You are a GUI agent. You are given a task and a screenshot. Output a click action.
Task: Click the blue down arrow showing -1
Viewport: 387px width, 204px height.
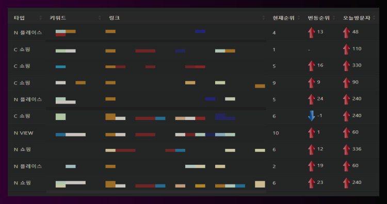click(x=312, y=116)
